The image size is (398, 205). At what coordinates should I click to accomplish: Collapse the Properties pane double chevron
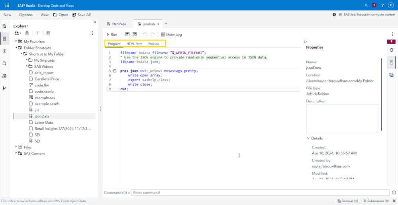click(305, 42)
